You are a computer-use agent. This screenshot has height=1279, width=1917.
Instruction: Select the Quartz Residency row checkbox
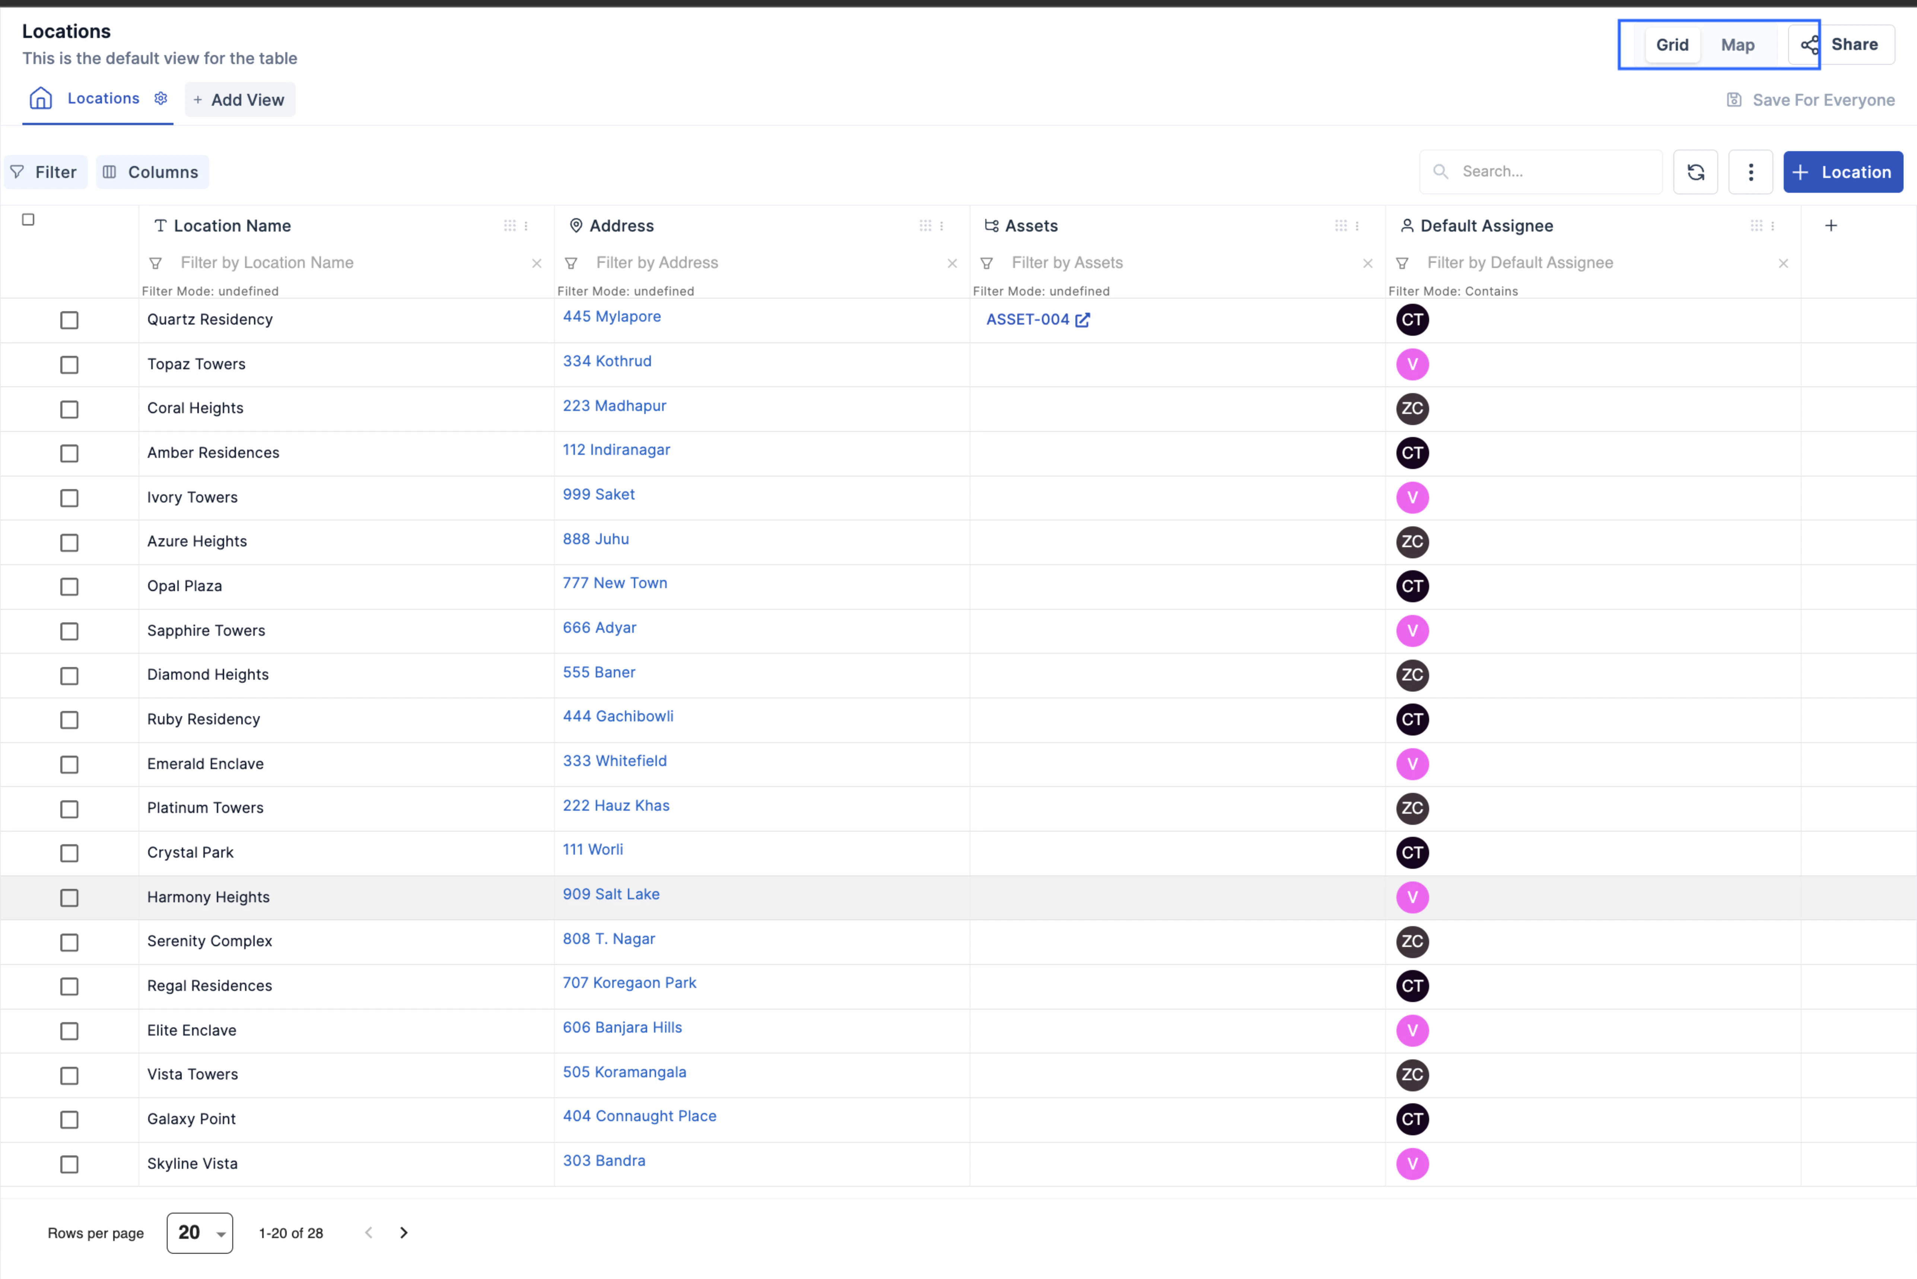pyautogui.click(x=69, y=320)
